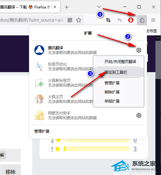Open the hamburger application menu
Screen dimensions: 161x175
153,20
